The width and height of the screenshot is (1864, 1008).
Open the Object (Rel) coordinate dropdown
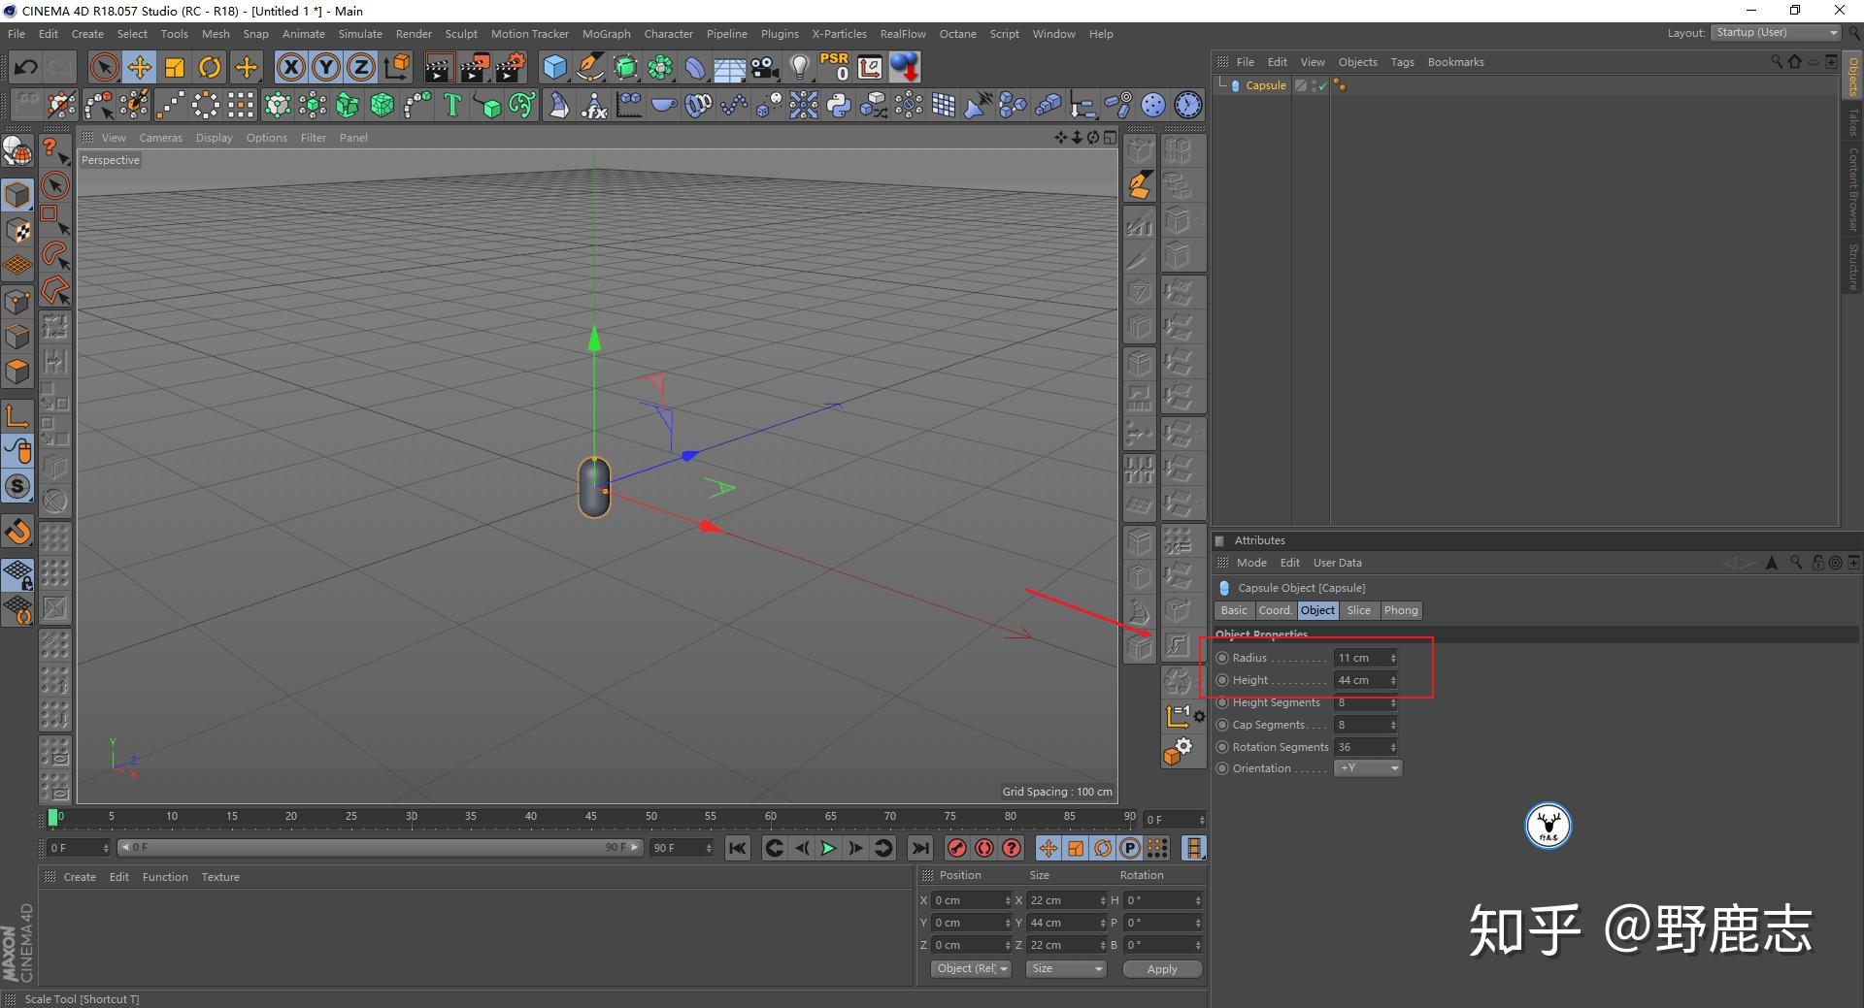click(971, 968)
